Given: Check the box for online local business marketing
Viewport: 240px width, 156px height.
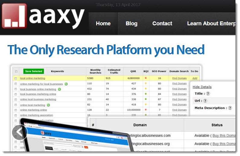Looking at the screenshot, I should (16, 100).
